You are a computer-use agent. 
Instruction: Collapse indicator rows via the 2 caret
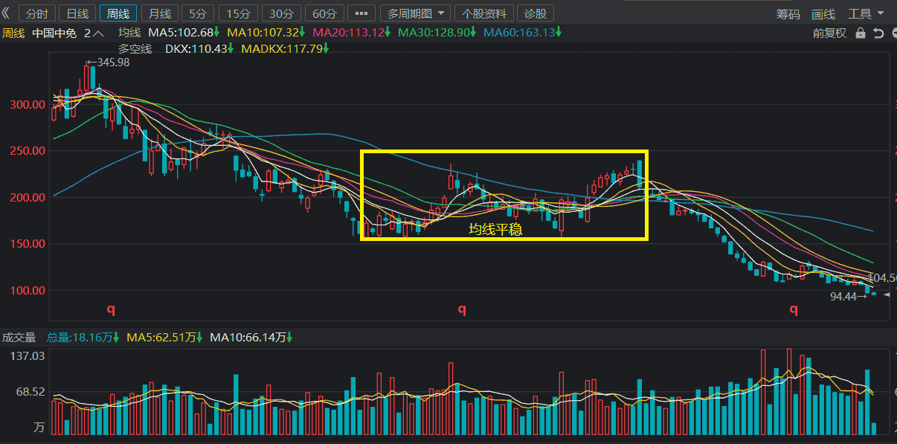tap(94, 33)
